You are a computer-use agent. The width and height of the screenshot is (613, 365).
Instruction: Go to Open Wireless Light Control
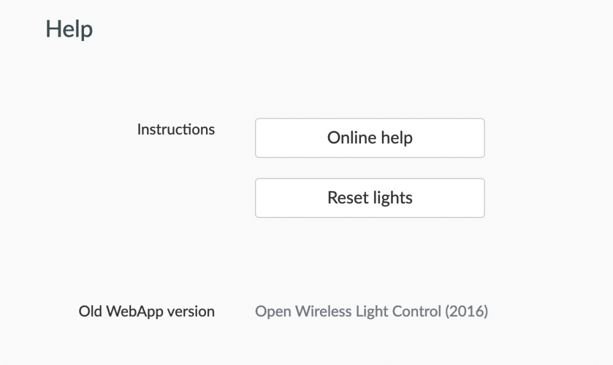(x=371, y=311)
